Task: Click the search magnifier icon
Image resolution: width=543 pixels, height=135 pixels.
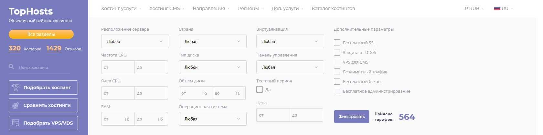Action: click(x=11, y=67)
